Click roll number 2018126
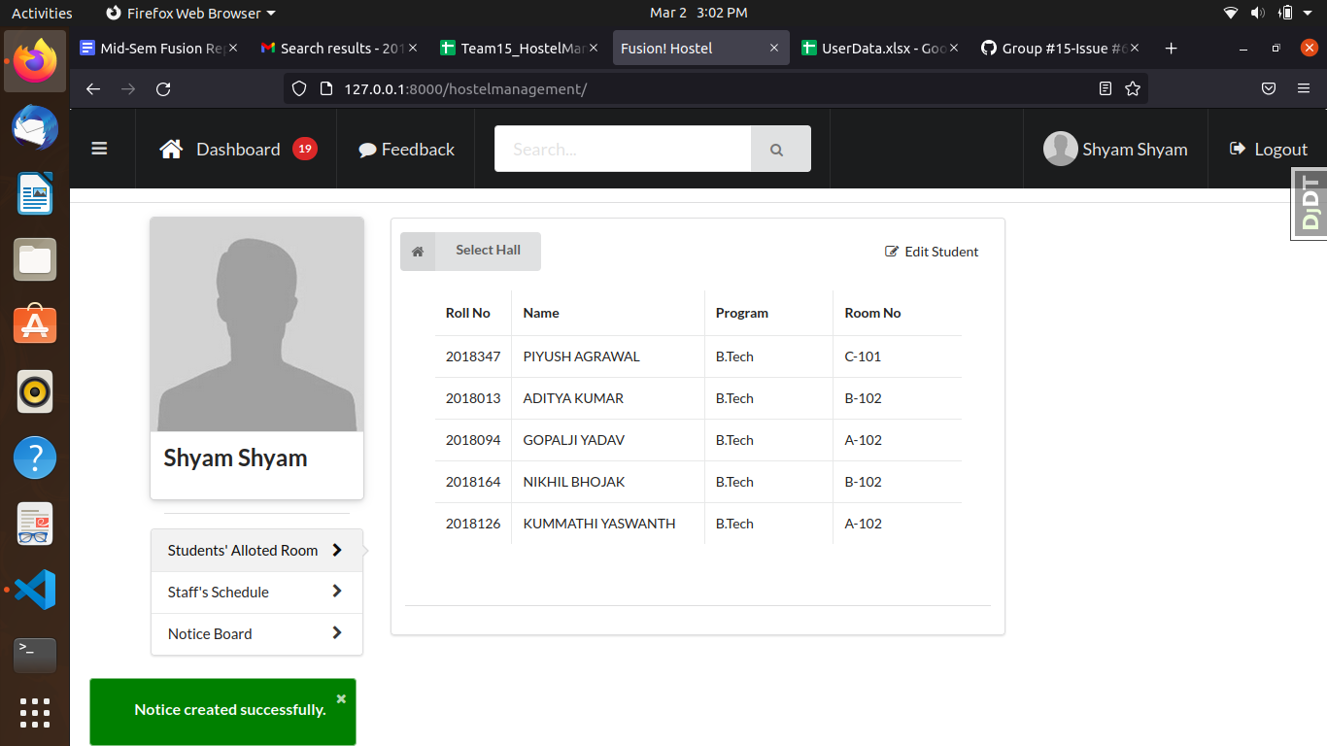 tap(473, 524)
